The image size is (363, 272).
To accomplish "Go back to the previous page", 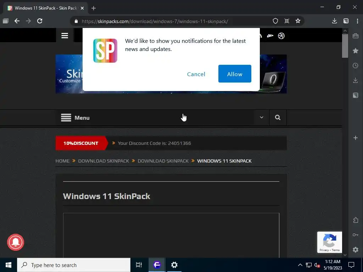I will (17, 21).
